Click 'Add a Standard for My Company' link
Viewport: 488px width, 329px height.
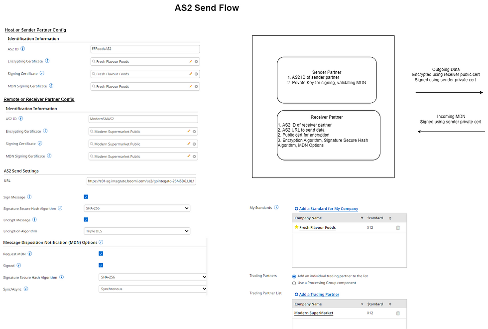(x=328, y=209)
